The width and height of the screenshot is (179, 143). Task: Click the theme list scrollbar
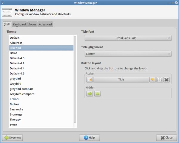[x=75, y=79]
